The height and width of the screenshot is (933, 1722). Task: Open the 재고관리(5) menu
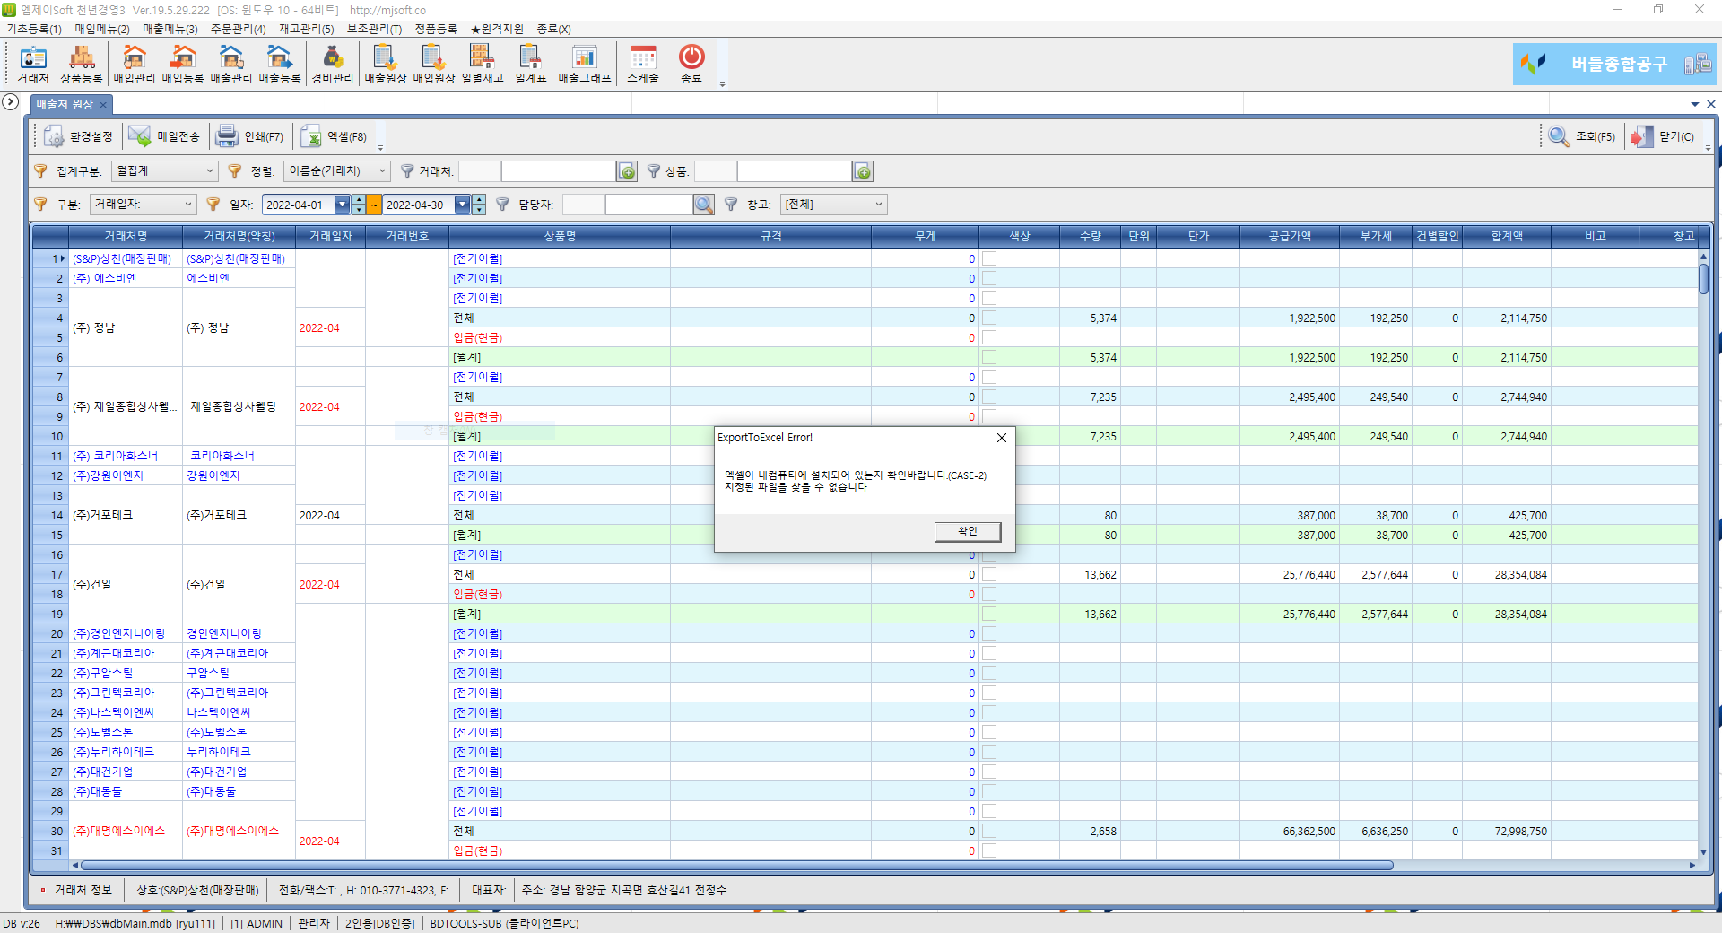tap(307, 29)
